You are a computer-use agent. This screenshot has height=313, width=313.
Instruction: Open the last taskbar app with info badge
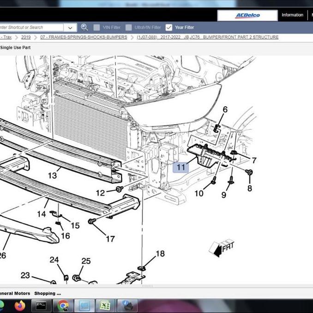click(x=127, y=306)
